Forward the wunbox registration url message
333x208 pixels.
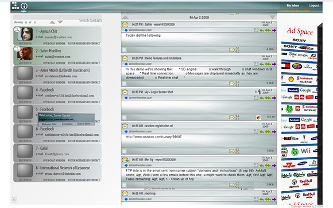pos(274,132)
